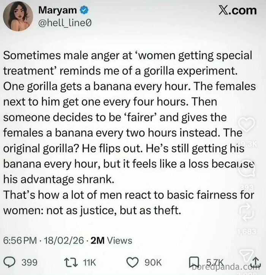This screenshot has height=275, width=266.
Task: Click the X.com label
Action: tap(238, 10)
